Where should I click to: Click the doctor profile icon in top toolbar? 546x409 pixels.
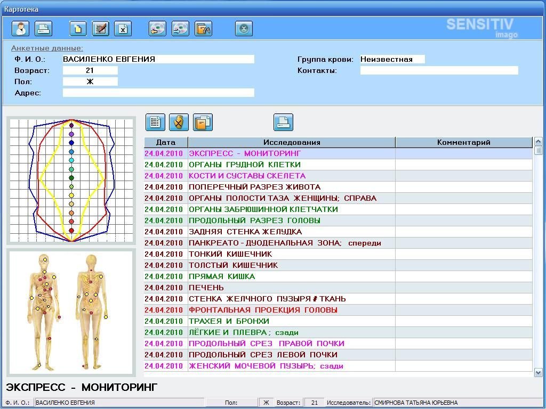pos(21,28)
